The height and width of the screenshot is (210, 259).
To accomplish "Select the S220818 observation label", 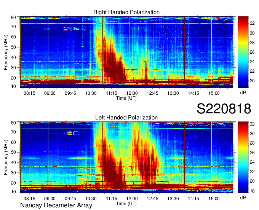I will click(x=224, y=109).
